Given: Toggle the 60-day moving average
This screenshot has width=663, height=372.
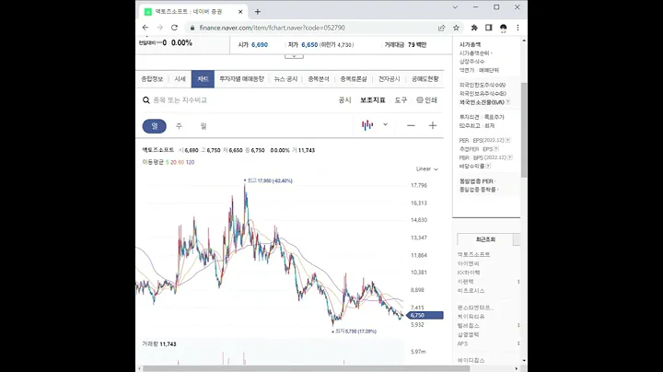Looking at the screenshot, I should [x=181, y=162].
